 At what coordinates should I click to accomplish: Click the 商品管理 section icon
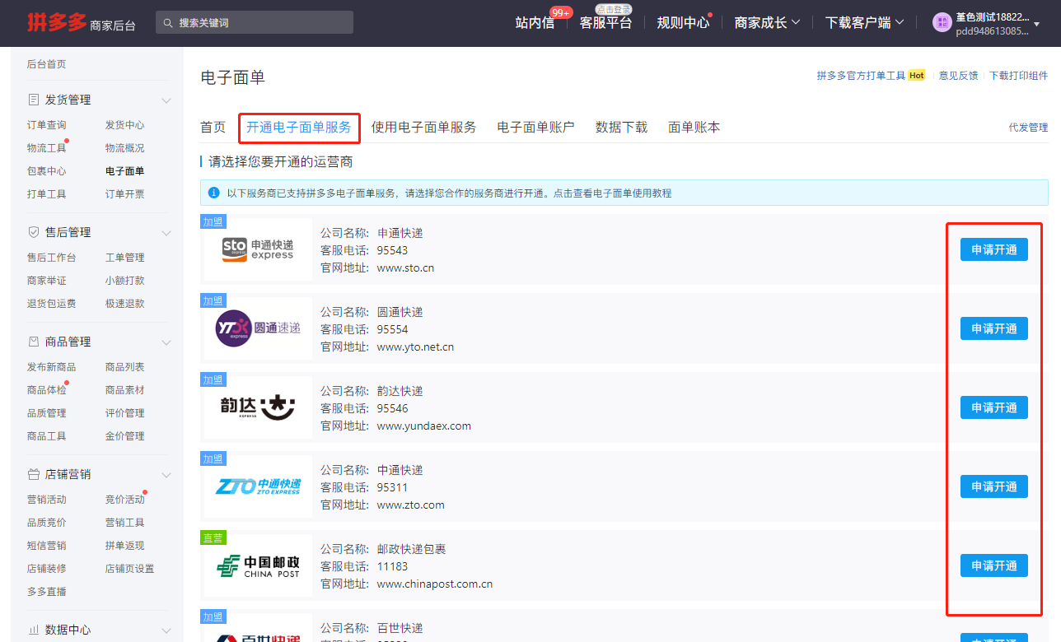click(x=34, y=342)
